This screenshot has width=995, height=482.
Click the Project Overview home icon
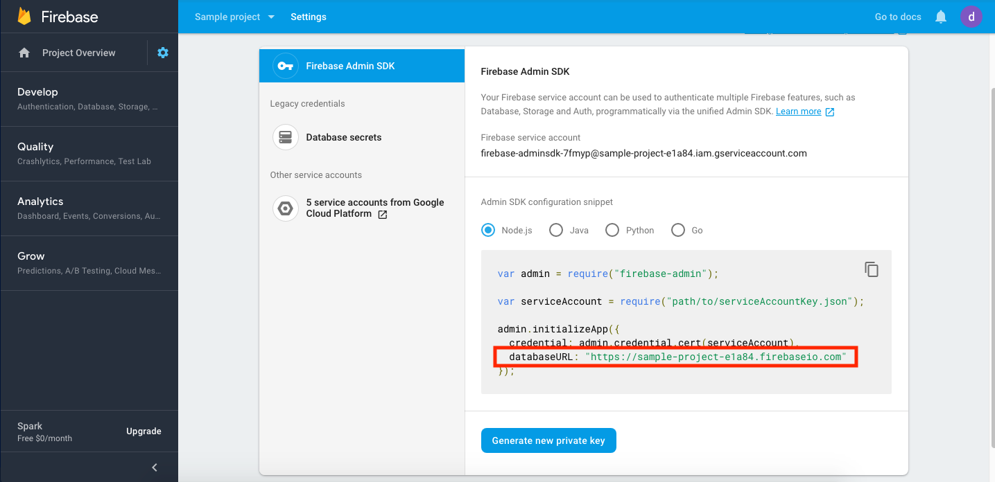tap(24, 52)
